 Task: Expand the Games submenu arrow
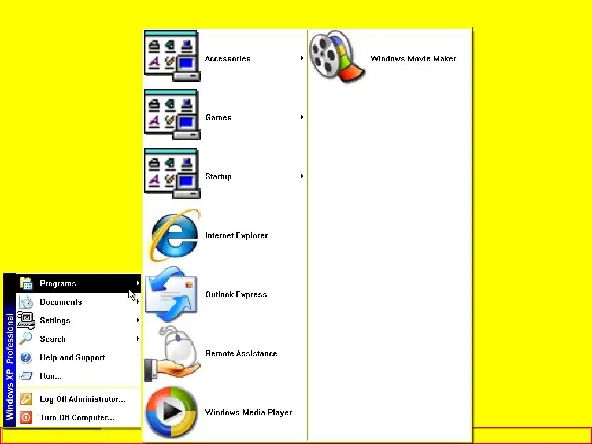302,117
